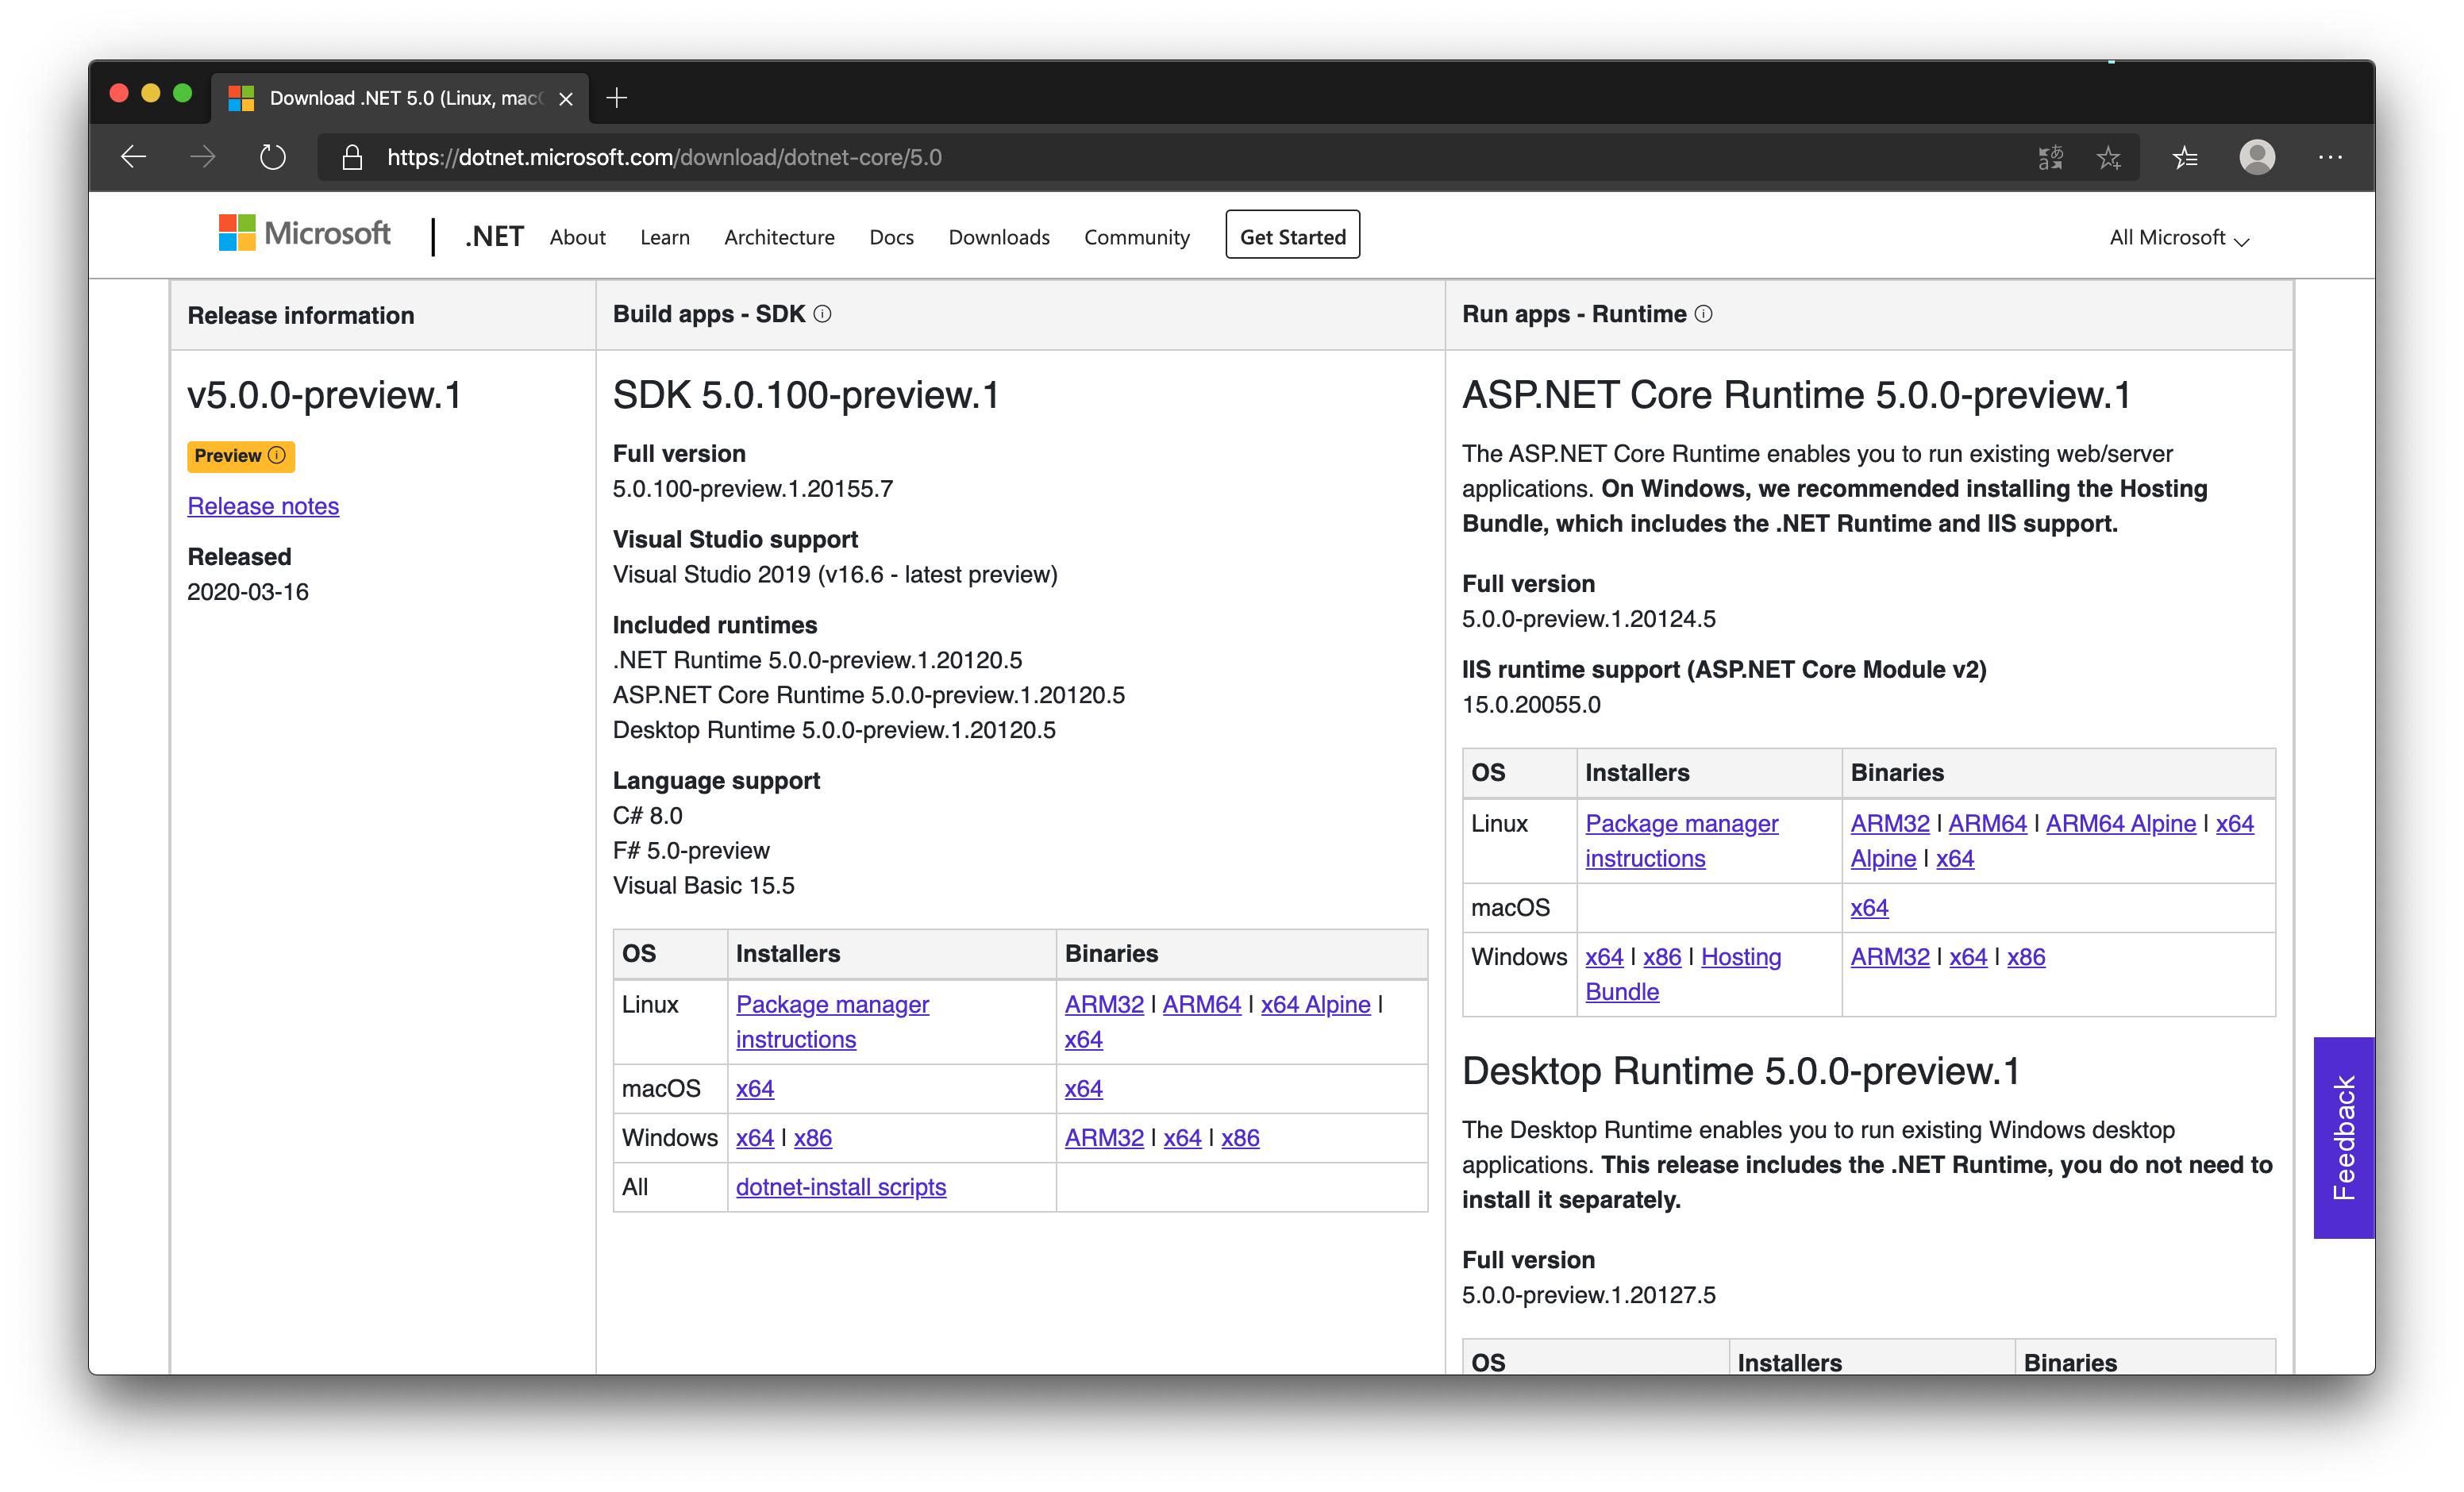Open the Community menu item
Image resolution: width=2464 pixels, height=1492 pixels.
pos(1136,238)
